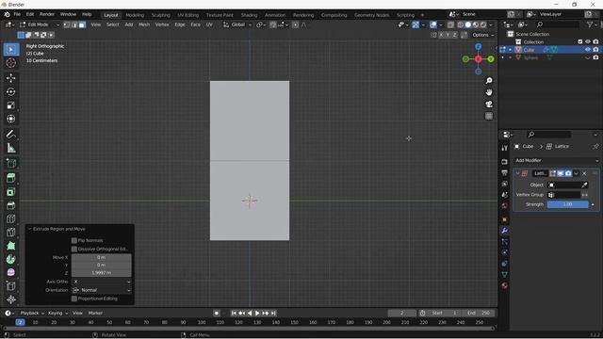Open the Axis Ortho dropdown

102,282
